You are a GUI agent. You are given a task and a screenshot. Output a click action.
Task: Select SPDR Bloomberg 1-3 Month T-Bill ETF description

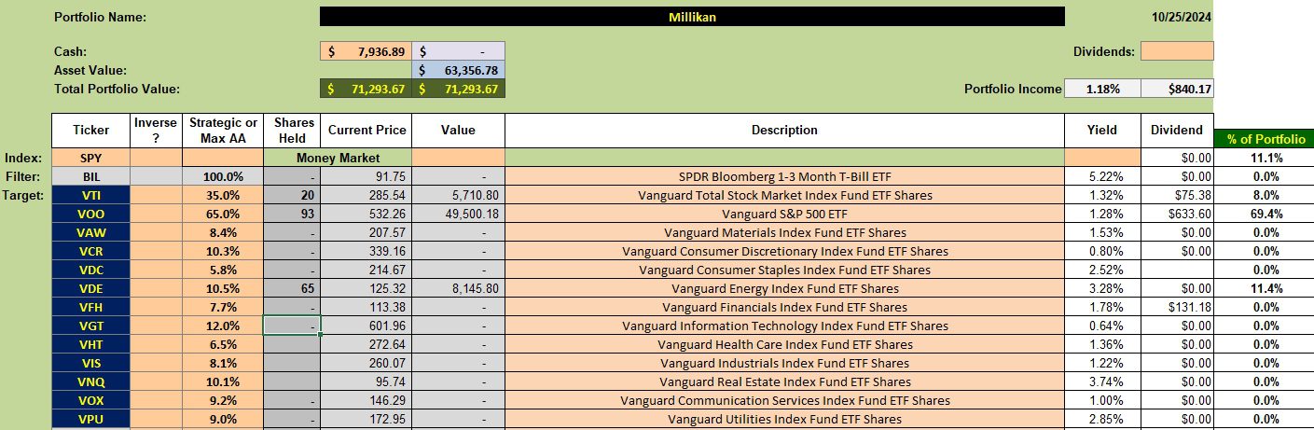pos(784,176)
